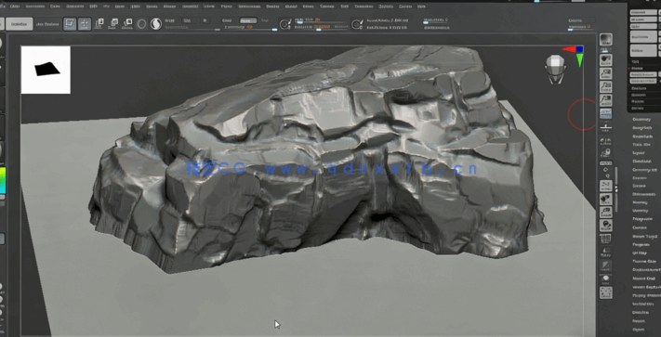Expand the NanoMesh subpalette

(641, 136)
